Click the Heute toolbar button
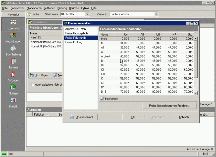Image resolution: width=216 pixels, height=157 pixels. click(33, 14)
